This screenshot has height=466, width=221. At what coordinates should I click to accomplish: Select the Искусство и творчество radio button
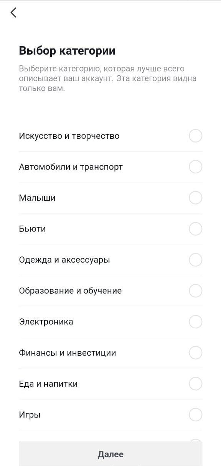196,136
